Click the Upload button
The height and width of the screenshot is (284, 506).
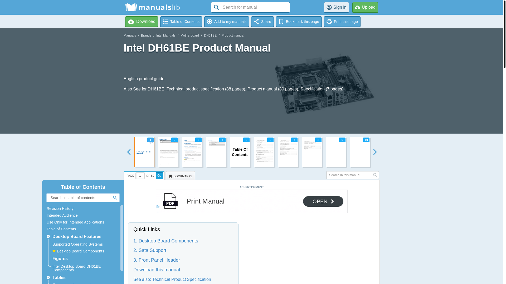365,7
